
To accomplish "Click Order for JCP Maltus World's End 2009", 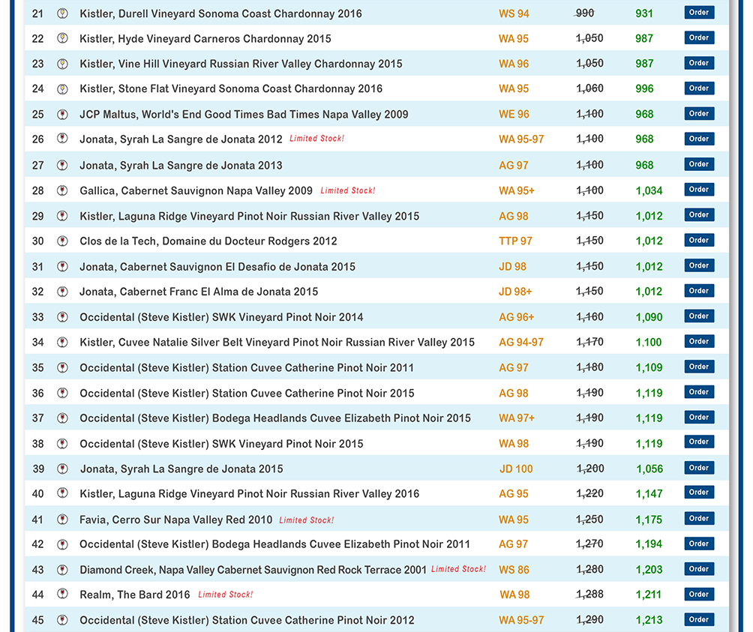I will click(x=699, y=114).
